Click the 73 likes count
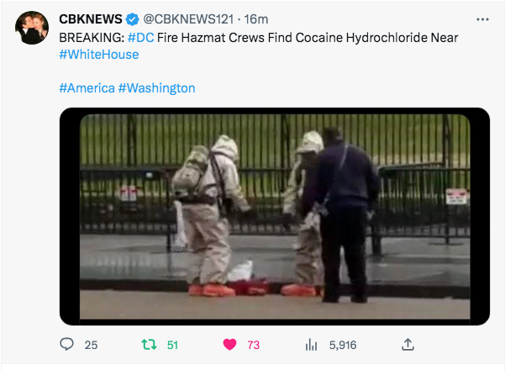505x370 pixels. point(254,345)
